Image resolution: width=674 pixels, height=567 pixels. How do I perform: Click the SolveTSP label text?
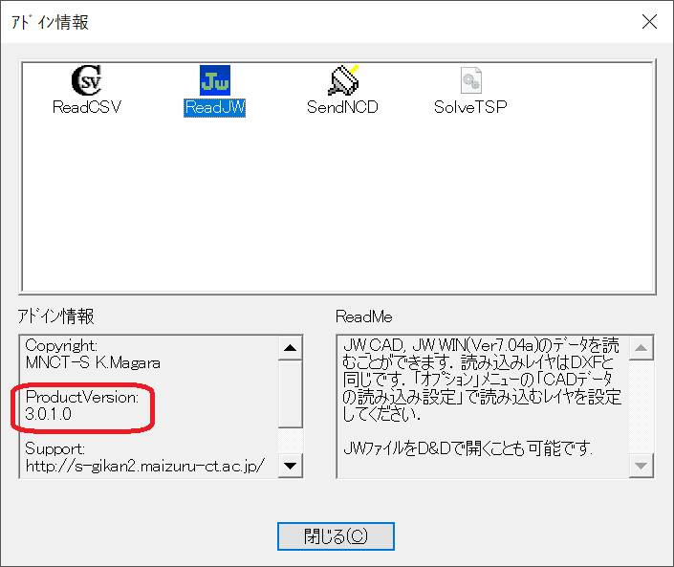pyautogui.click(x=470, y=108)
